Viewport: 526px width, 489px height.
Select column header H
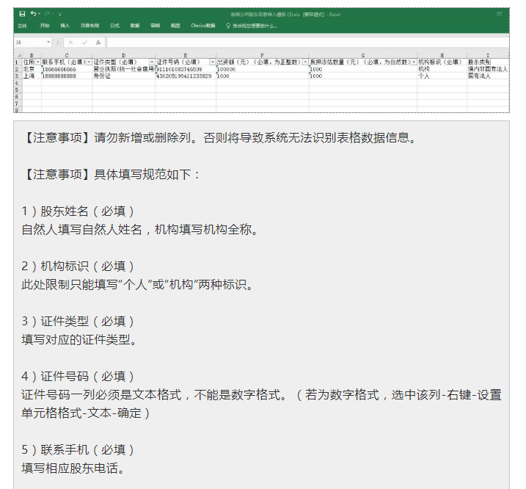442,55
